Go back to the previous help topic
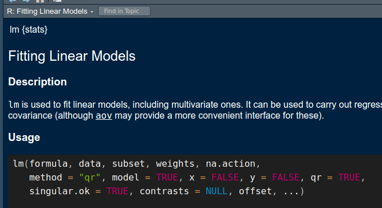Image resolution: width=382 pixels, height=208 pixels. [12, 1]
